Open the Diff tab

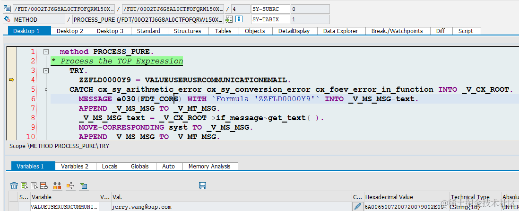441,31
